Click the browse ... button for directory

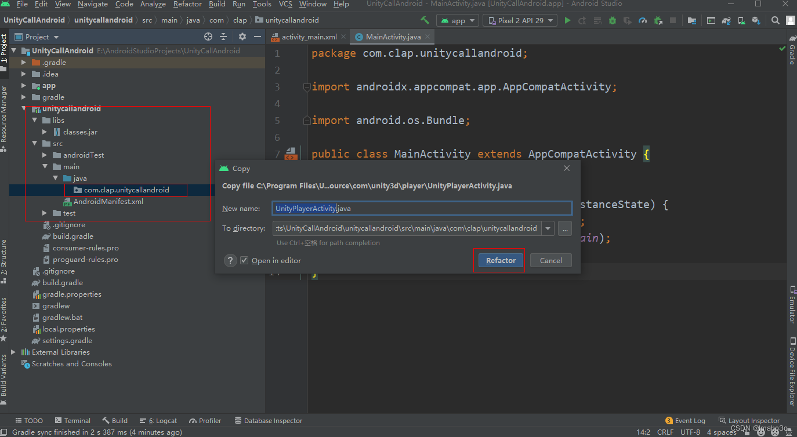click(x=565, y=228)
